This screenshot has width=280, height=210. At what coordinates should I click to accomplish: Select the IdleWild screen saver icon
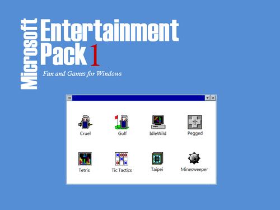point(158,122)
